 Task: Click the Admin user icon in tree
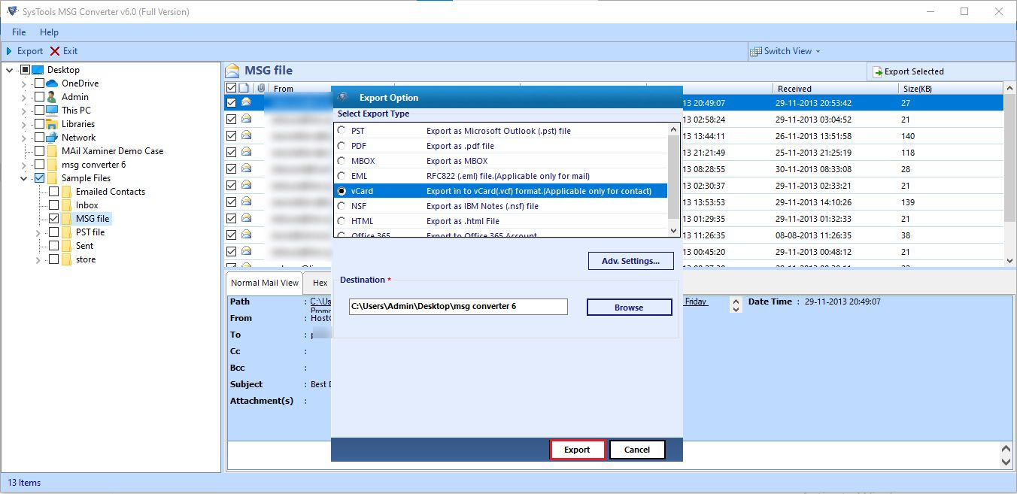tap(52, 97)
